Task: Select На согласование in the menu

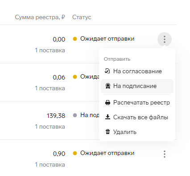Action: (137, 71)
